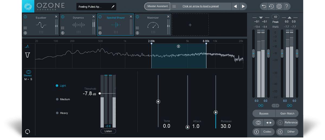Remove the Equalizer module
The image size is (325, 140).
pos(56,17)
